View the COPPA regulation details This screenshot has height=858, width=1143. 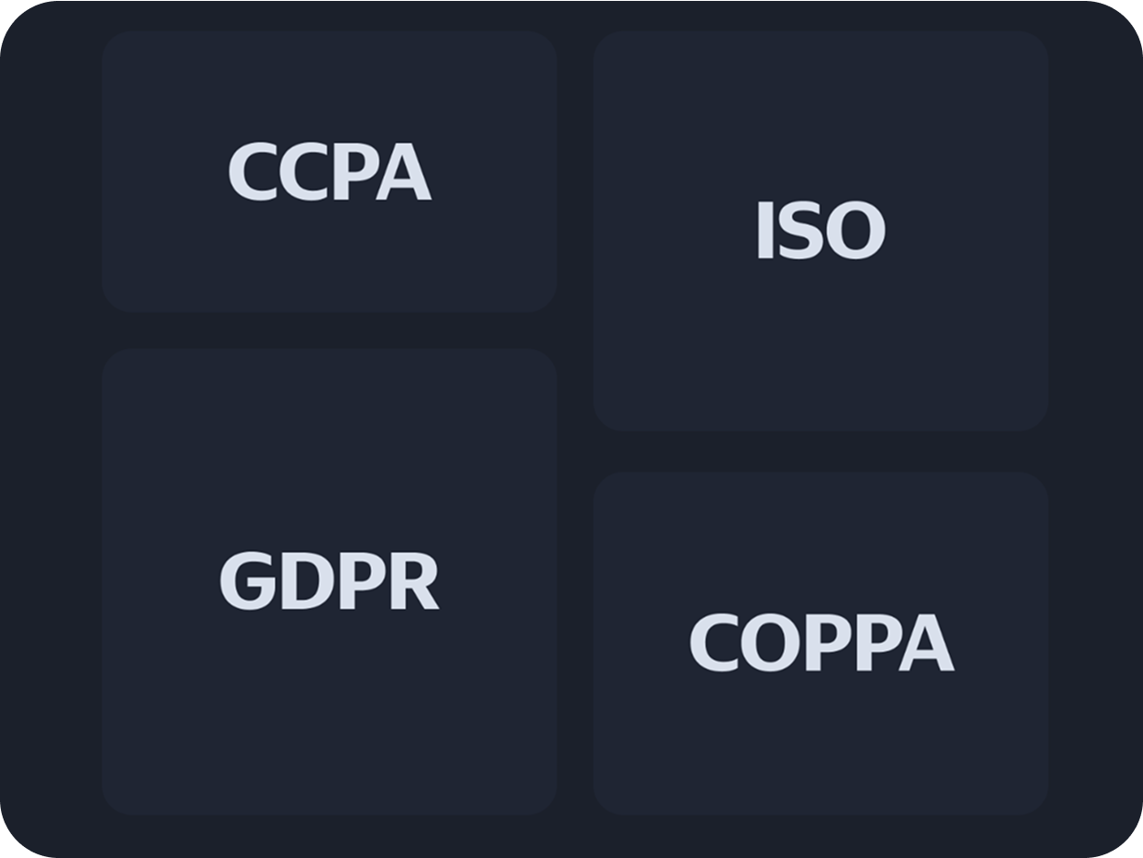(820, 643)
